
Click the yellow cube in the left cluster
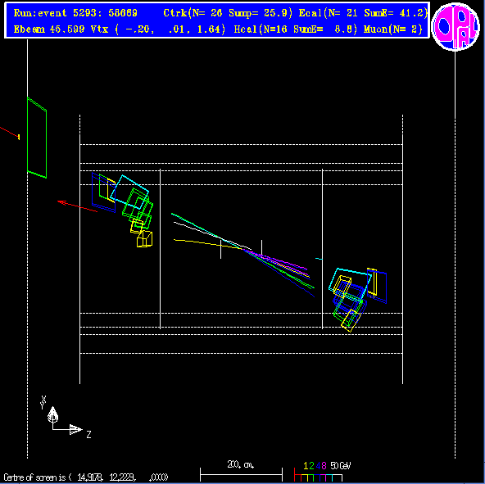point(144,239)
